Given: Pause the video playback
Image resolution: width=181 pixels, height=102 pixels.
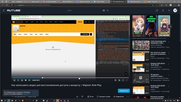Looking at the screenshot, I should click(x=18, y=80).
